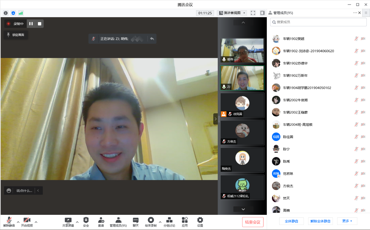370x230 pixels.
Task: Click the 安全 security icon
Action: (86, 220)
